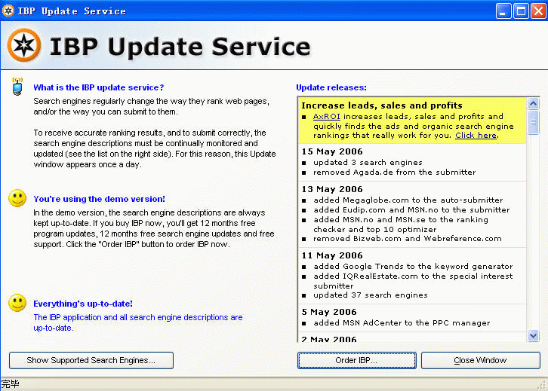Click the scrollbar thumb in the release list
Viewport: 548px width, 391px height.
coord(533,122)
